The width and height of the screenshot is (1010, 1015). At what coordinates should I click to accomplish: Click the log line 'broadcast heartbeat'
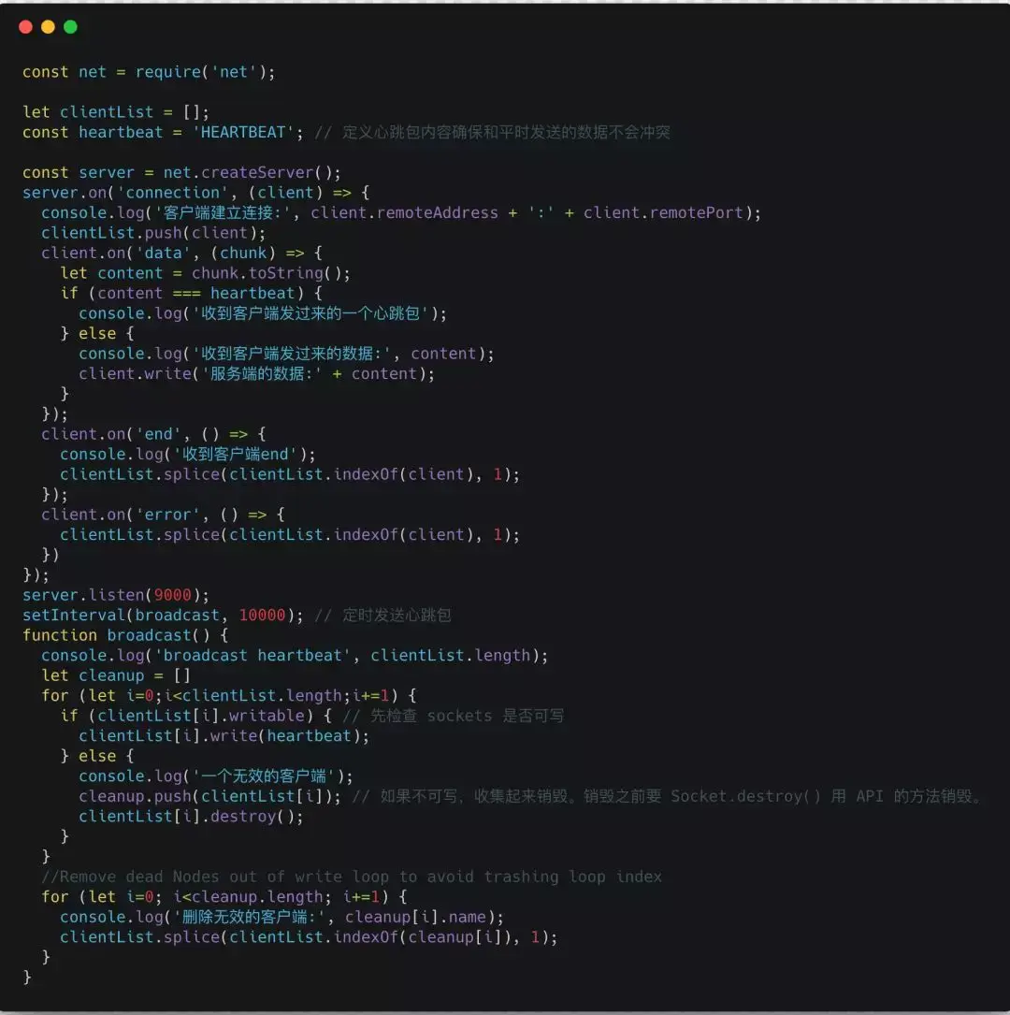[295, 655]
